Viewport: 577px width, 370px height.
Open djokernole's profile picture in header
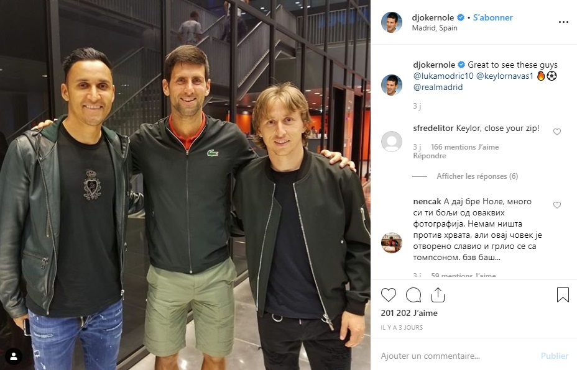[x=392, y=22]
